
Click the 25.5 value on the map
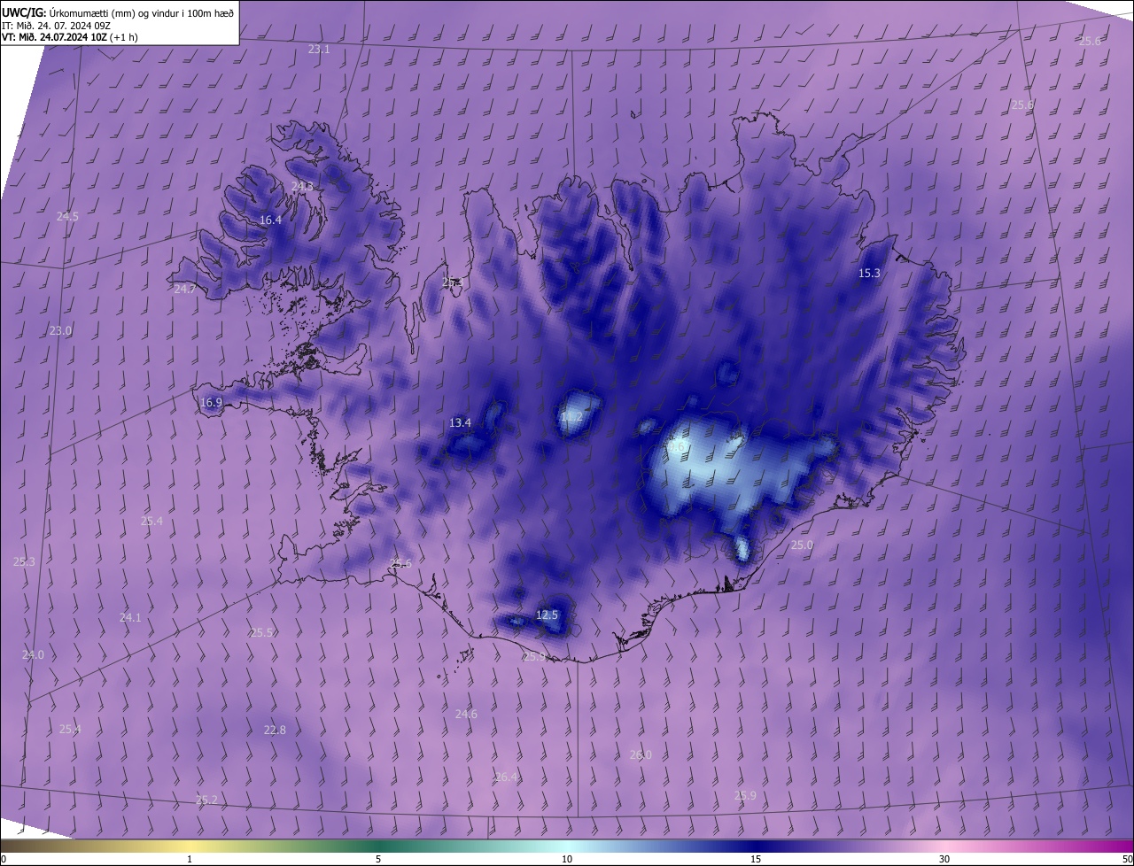coord(261,633)
